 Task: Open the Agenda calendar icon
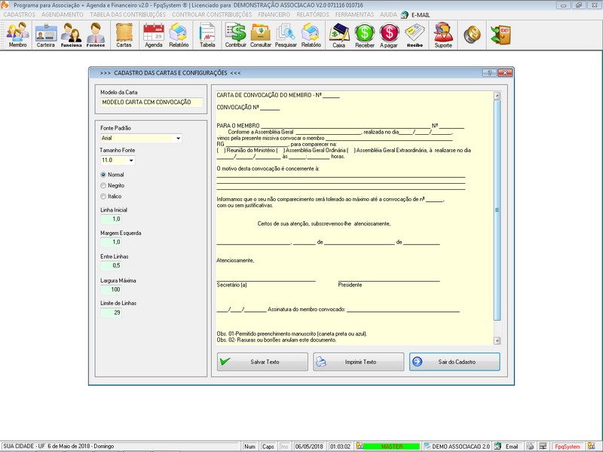154,35
